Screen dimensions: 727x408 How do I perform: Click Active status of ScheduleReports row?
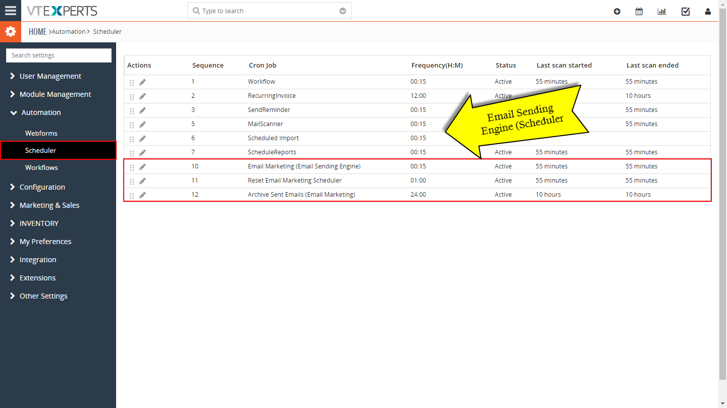(503, 152)
